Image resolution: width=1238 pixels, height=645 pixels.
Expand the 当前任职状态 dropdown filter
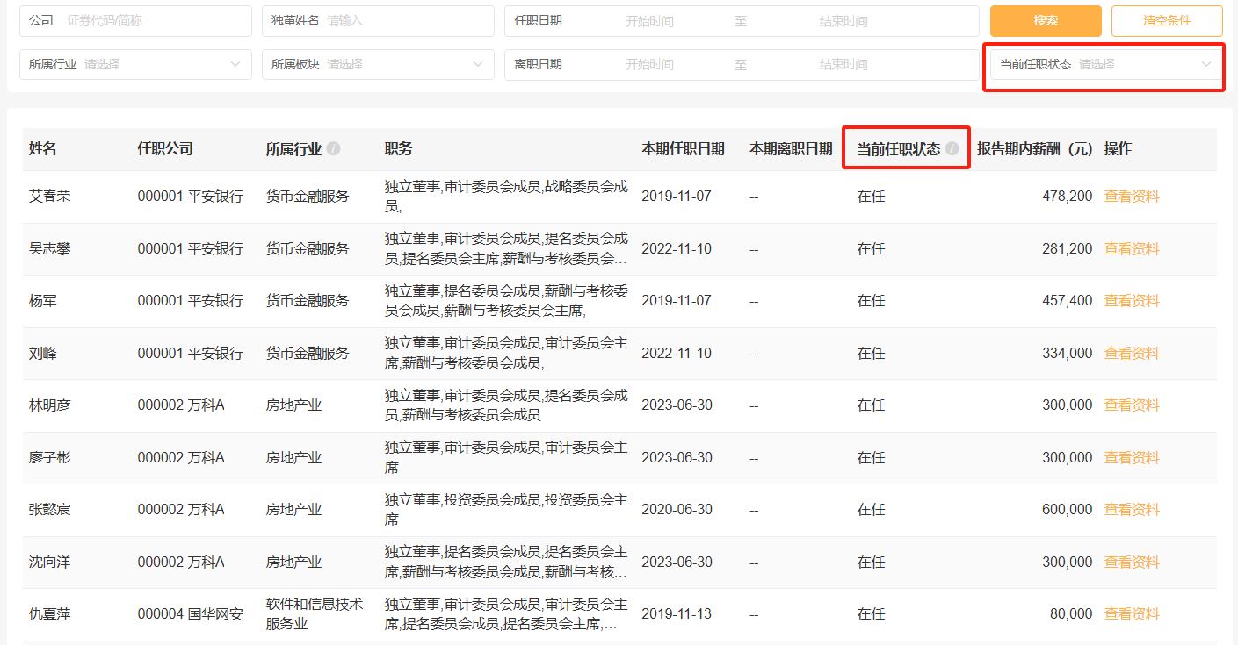pos(1106,64)
